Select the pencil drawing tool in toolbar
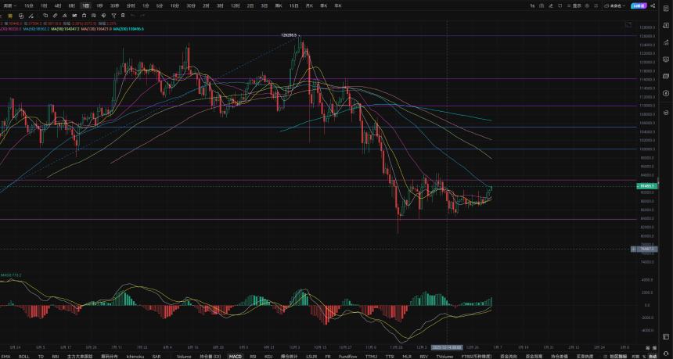This screenshot has width=673, height=359. [55, 15]
